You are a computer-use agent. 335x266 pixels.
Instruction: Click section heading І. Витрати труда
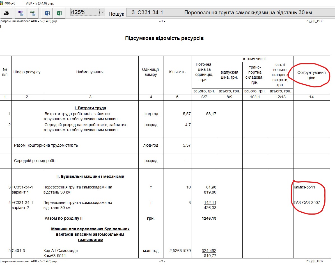90,108
